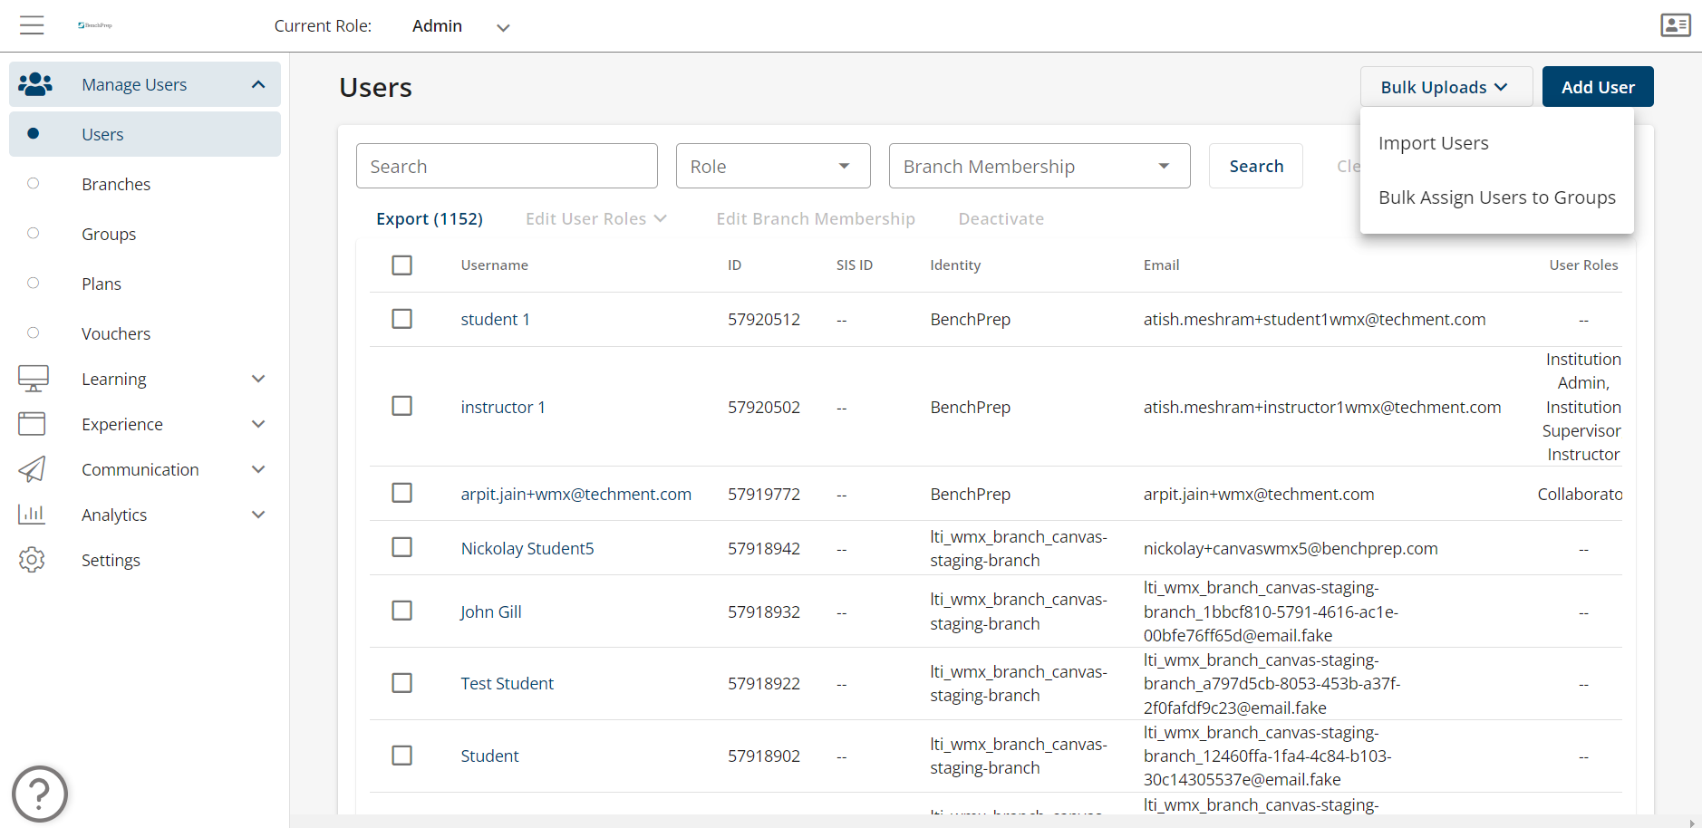
Task: Open the Edit User Roles dropdown
Action: 596,219
